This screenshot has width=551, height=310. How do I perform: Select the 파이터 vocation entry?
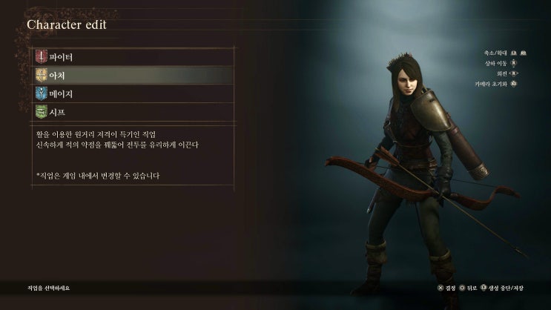(133, 57)
